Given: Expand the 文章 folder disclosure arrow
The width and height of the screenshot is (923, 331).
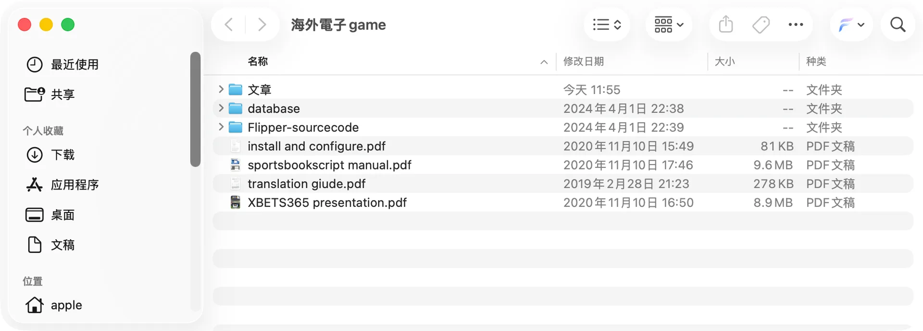Looking at the screenshot, I should 221,89.
